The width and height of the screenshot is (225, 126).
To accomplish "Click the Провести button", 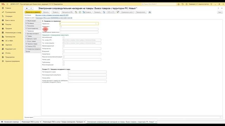I will (56, 12).
